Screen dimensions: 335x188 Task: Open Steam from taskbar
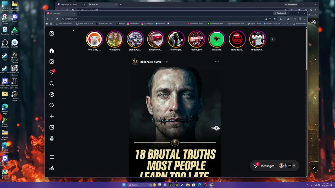[x=182, y=185]
